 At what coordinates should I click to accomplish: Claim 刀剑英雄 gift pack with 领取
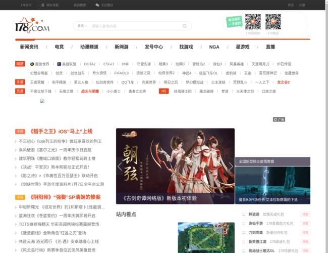305,232
